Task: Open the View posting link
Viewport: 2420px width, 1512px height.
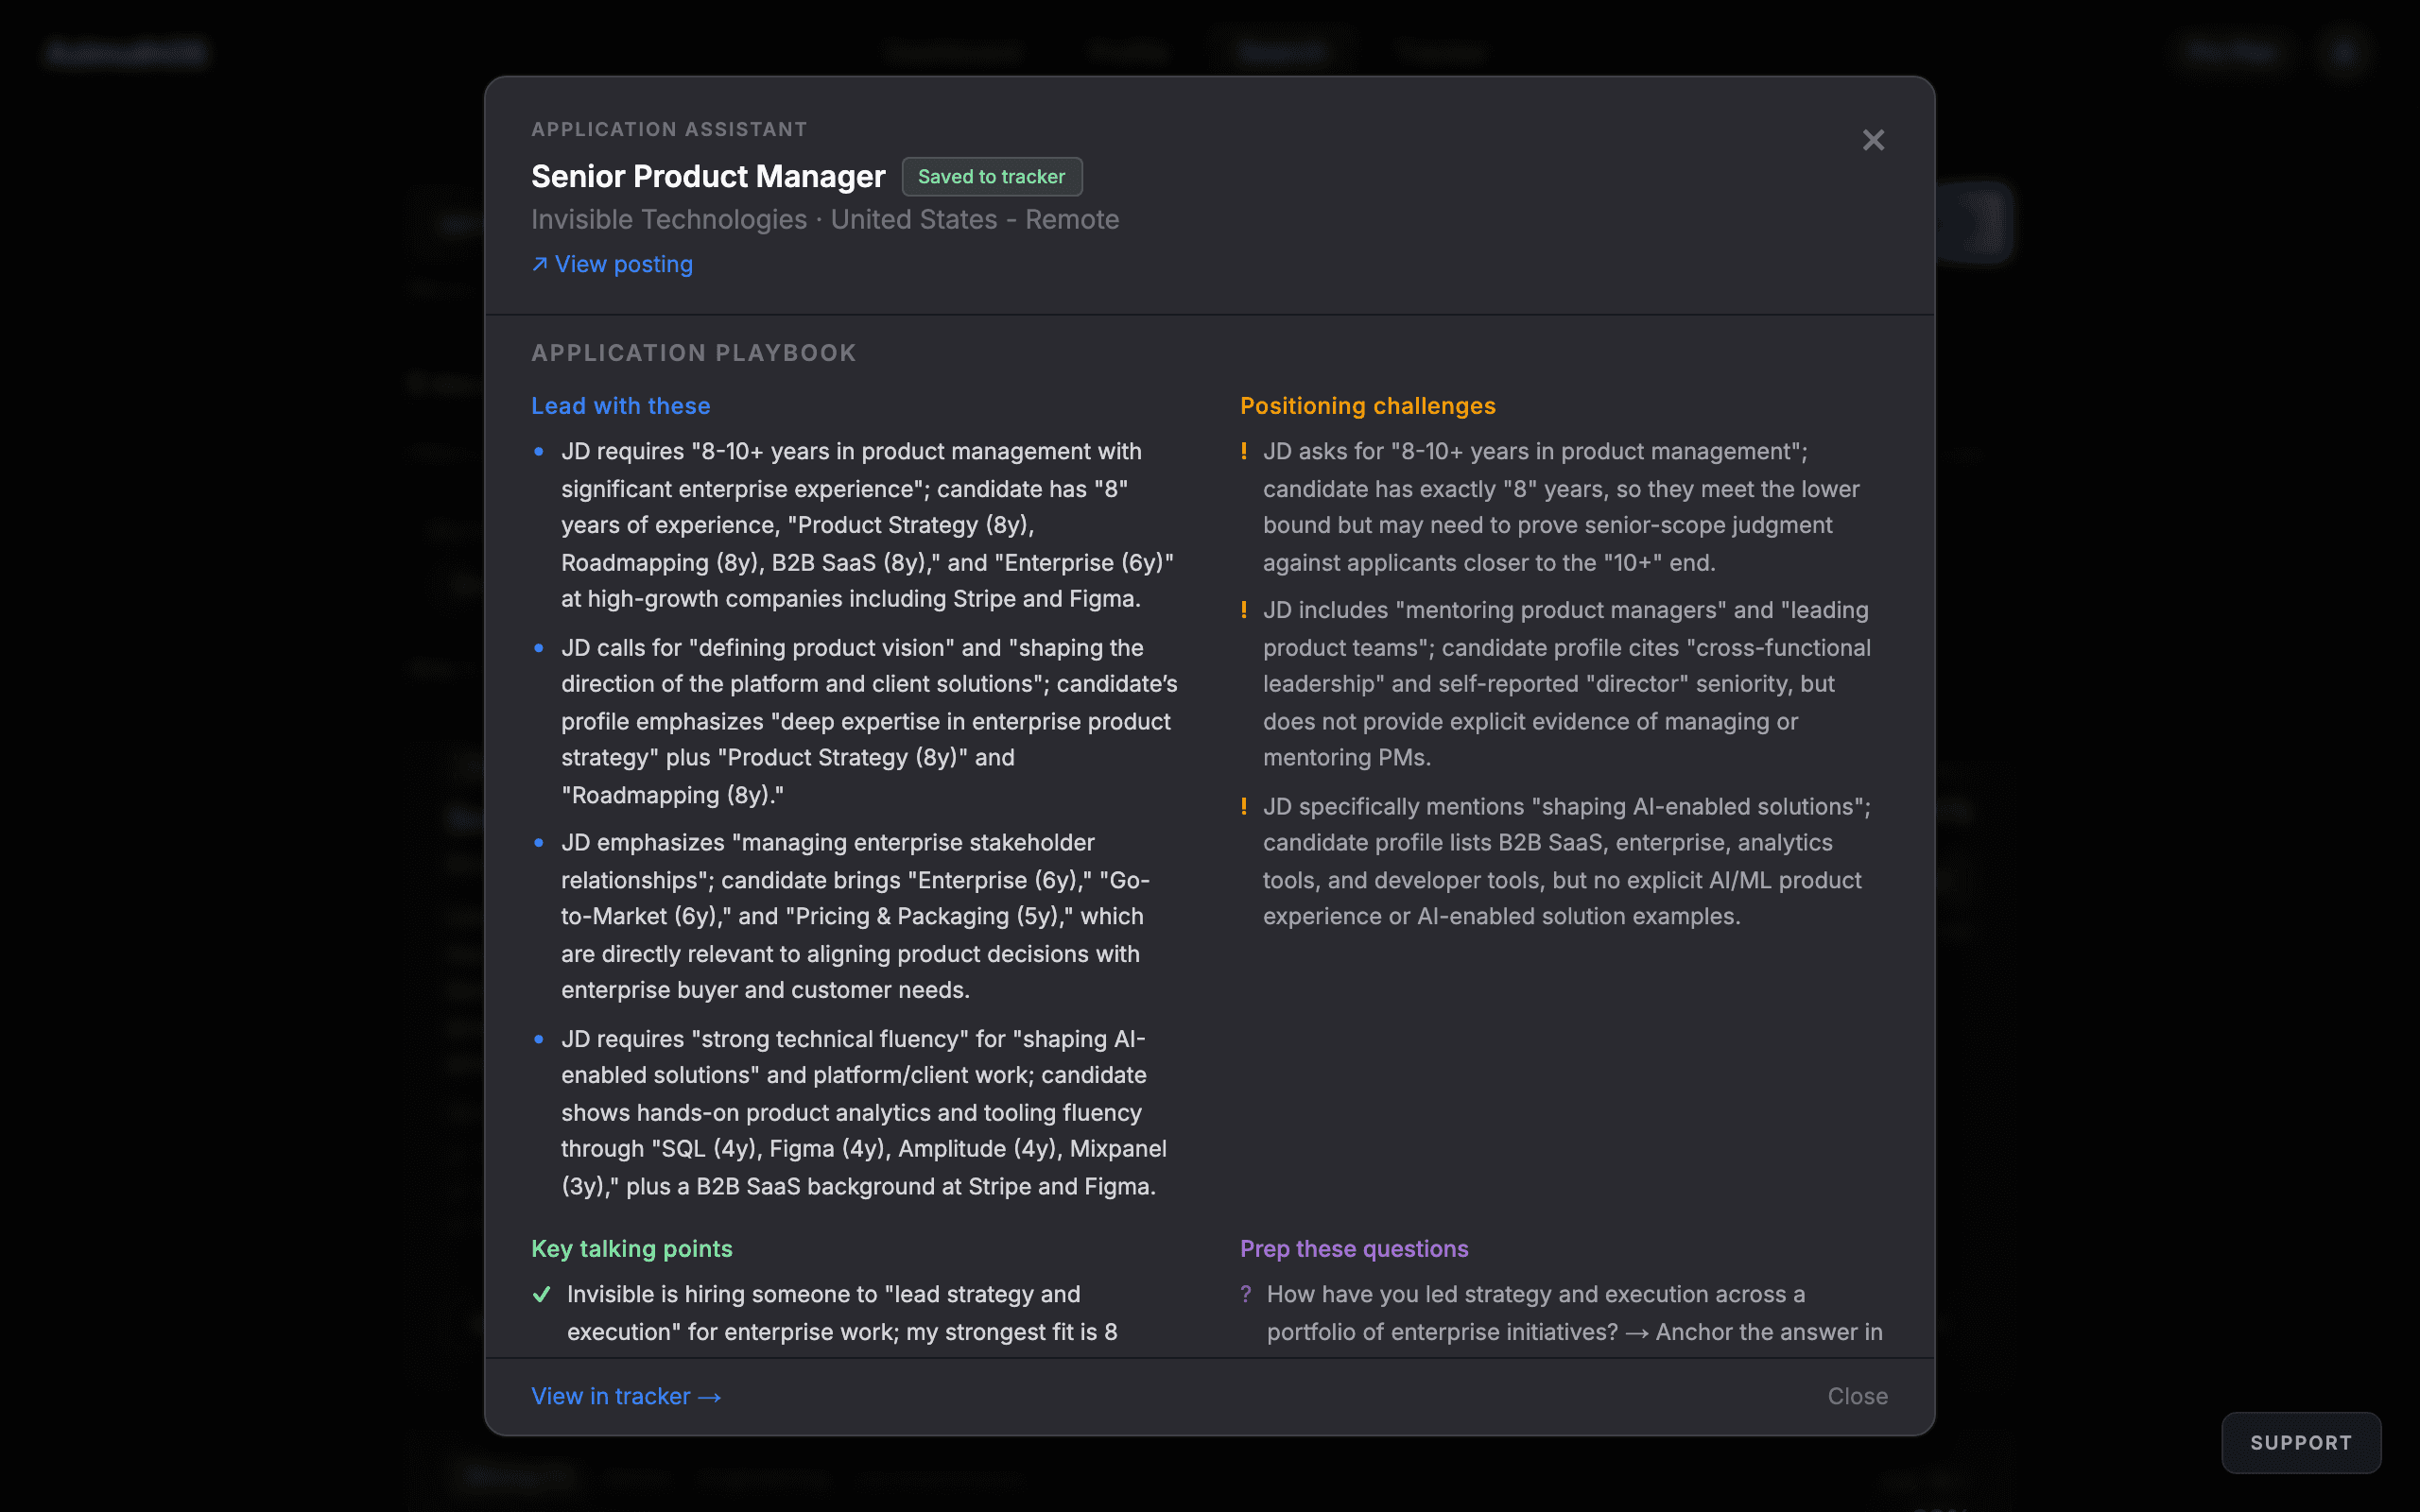Action: pos(612,264)
